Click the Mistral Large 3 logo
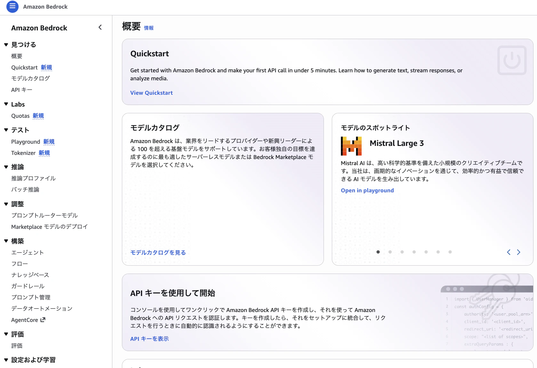Viewport: 537px width, 368px height. click(351, 146)
